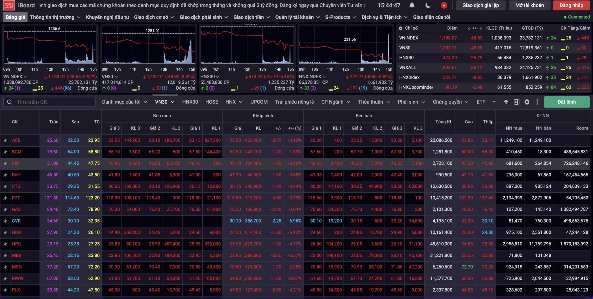Sort by Tổng KL column header

coord(444,122)
